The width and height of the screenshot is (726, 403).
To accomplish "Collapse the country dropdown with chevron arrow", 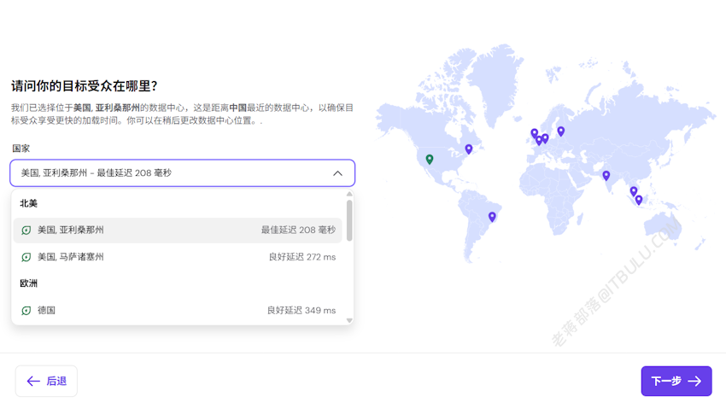I will [337, 173].
